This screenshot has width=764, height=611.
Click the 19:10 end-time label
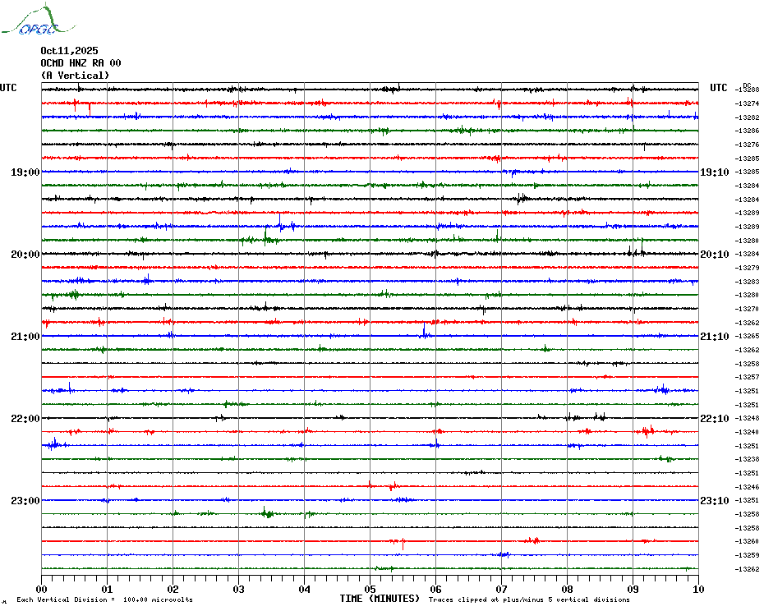(715, 172)
